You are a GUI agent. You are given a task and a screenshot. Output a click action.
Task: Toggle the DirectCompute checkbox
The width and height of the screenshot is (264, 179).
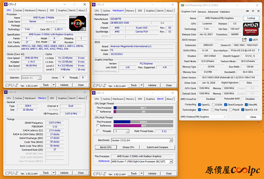click(x=226, y=104)
